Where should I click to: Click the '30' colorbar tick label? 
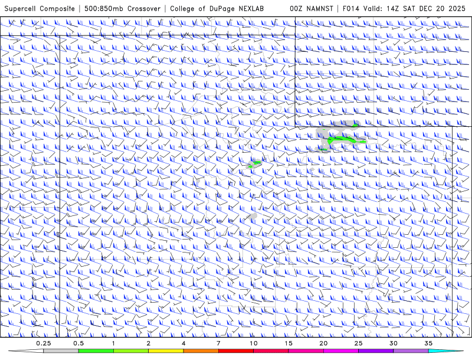pyautogui.click(x=394, y=343)
